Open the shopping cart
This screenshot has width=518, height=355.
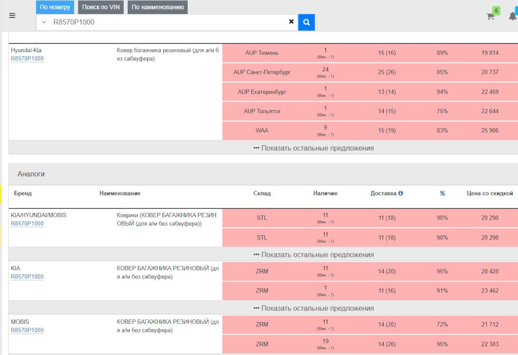[x=490, y=16]
